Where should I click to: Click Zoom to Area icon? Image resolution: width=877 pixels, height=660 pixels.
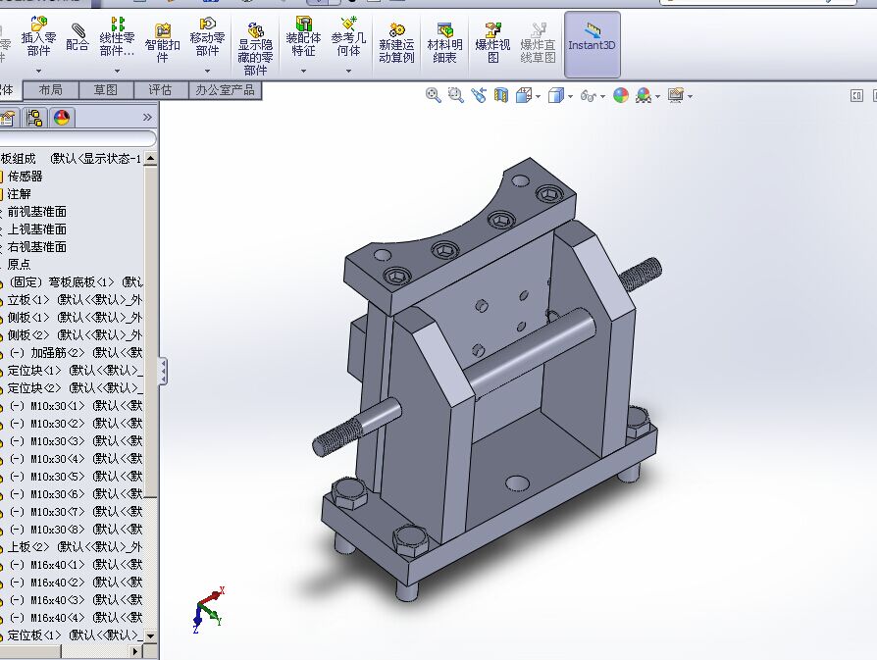(456, 95)
